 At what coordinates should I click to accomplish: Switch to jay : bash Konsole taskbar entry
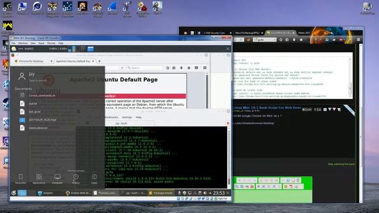coord(134,193)
